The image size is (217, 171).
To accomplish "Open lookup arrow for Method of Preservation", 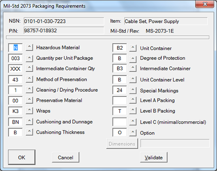I will [x=30, y=79].
